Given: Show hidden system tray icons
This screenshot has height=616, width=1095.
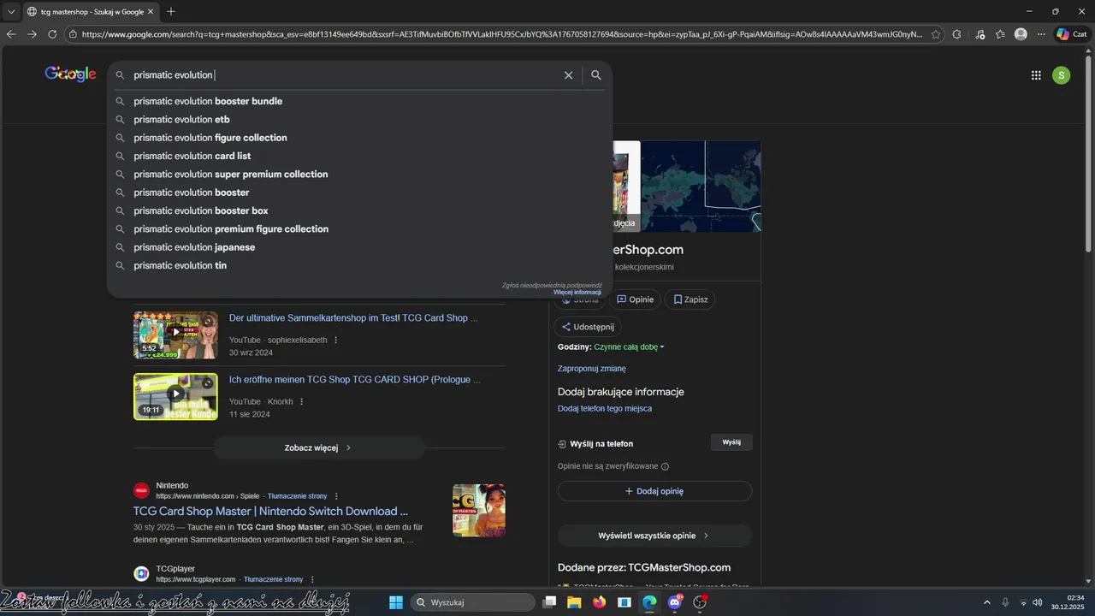Looking at the screenshot, I should 986,602.
